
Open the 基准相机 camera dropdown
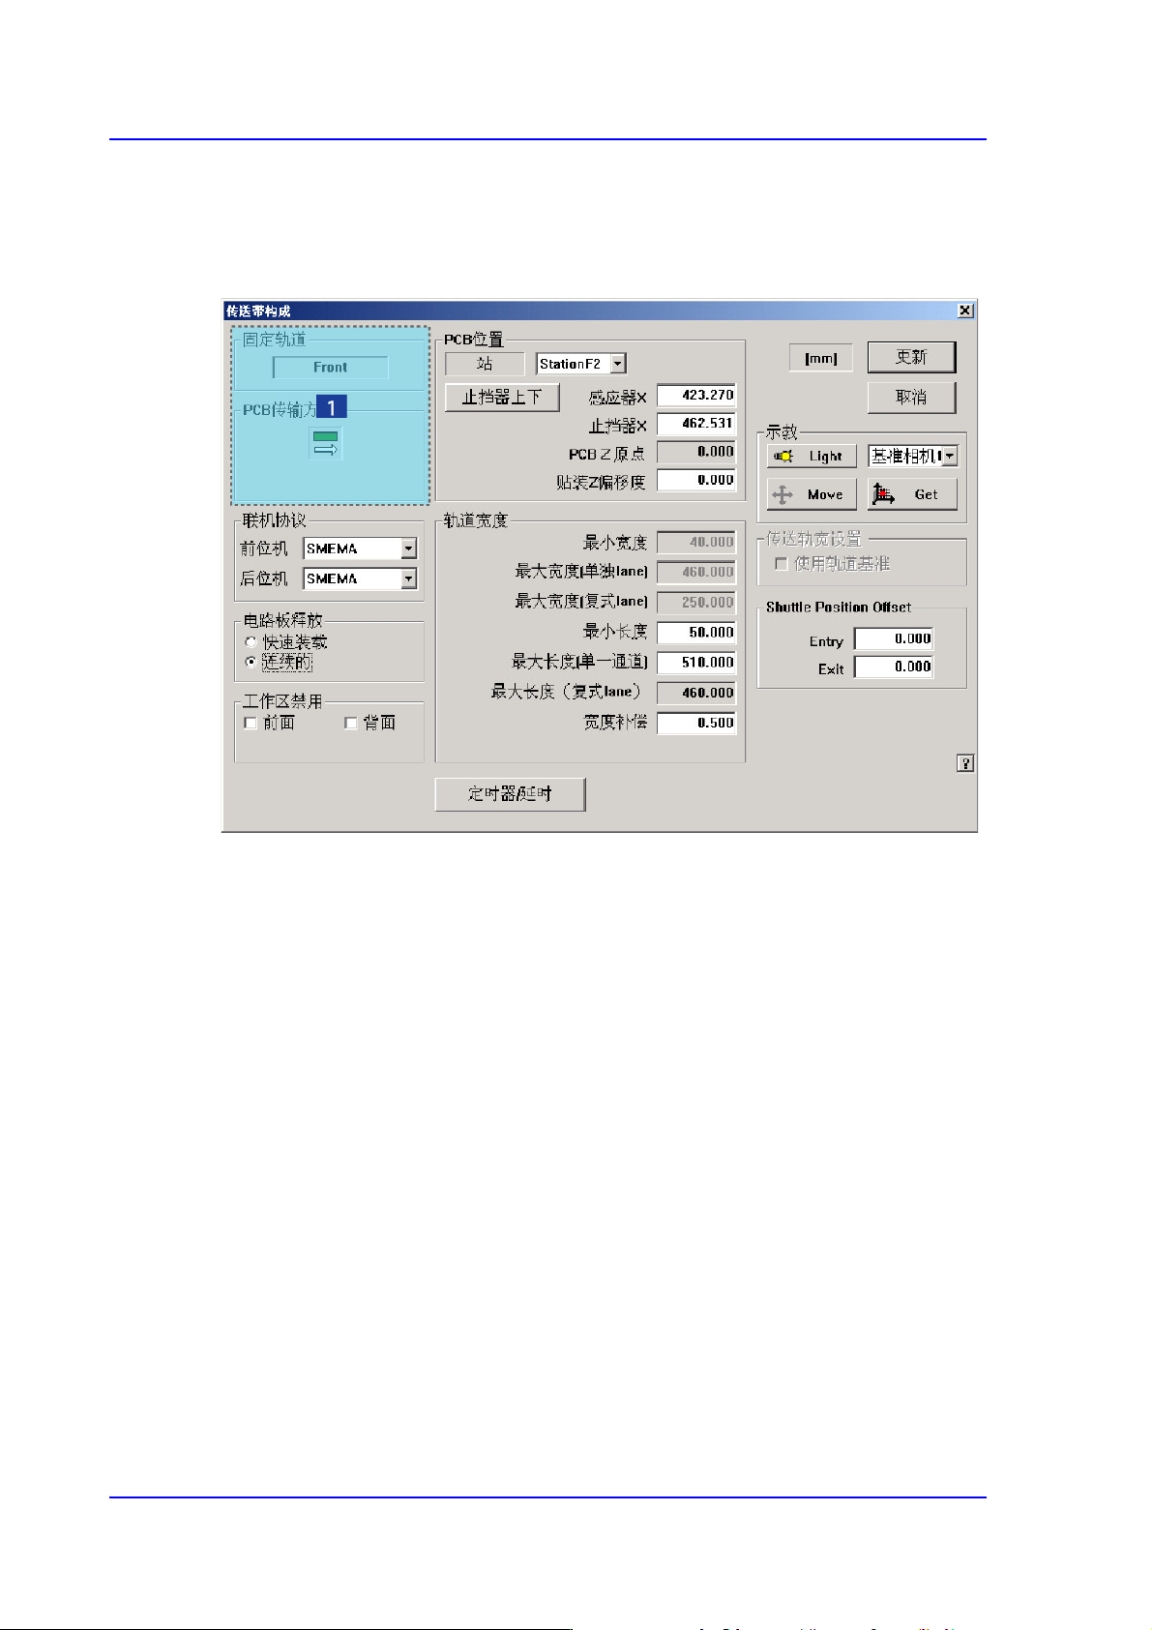click(x=950, y=456)
